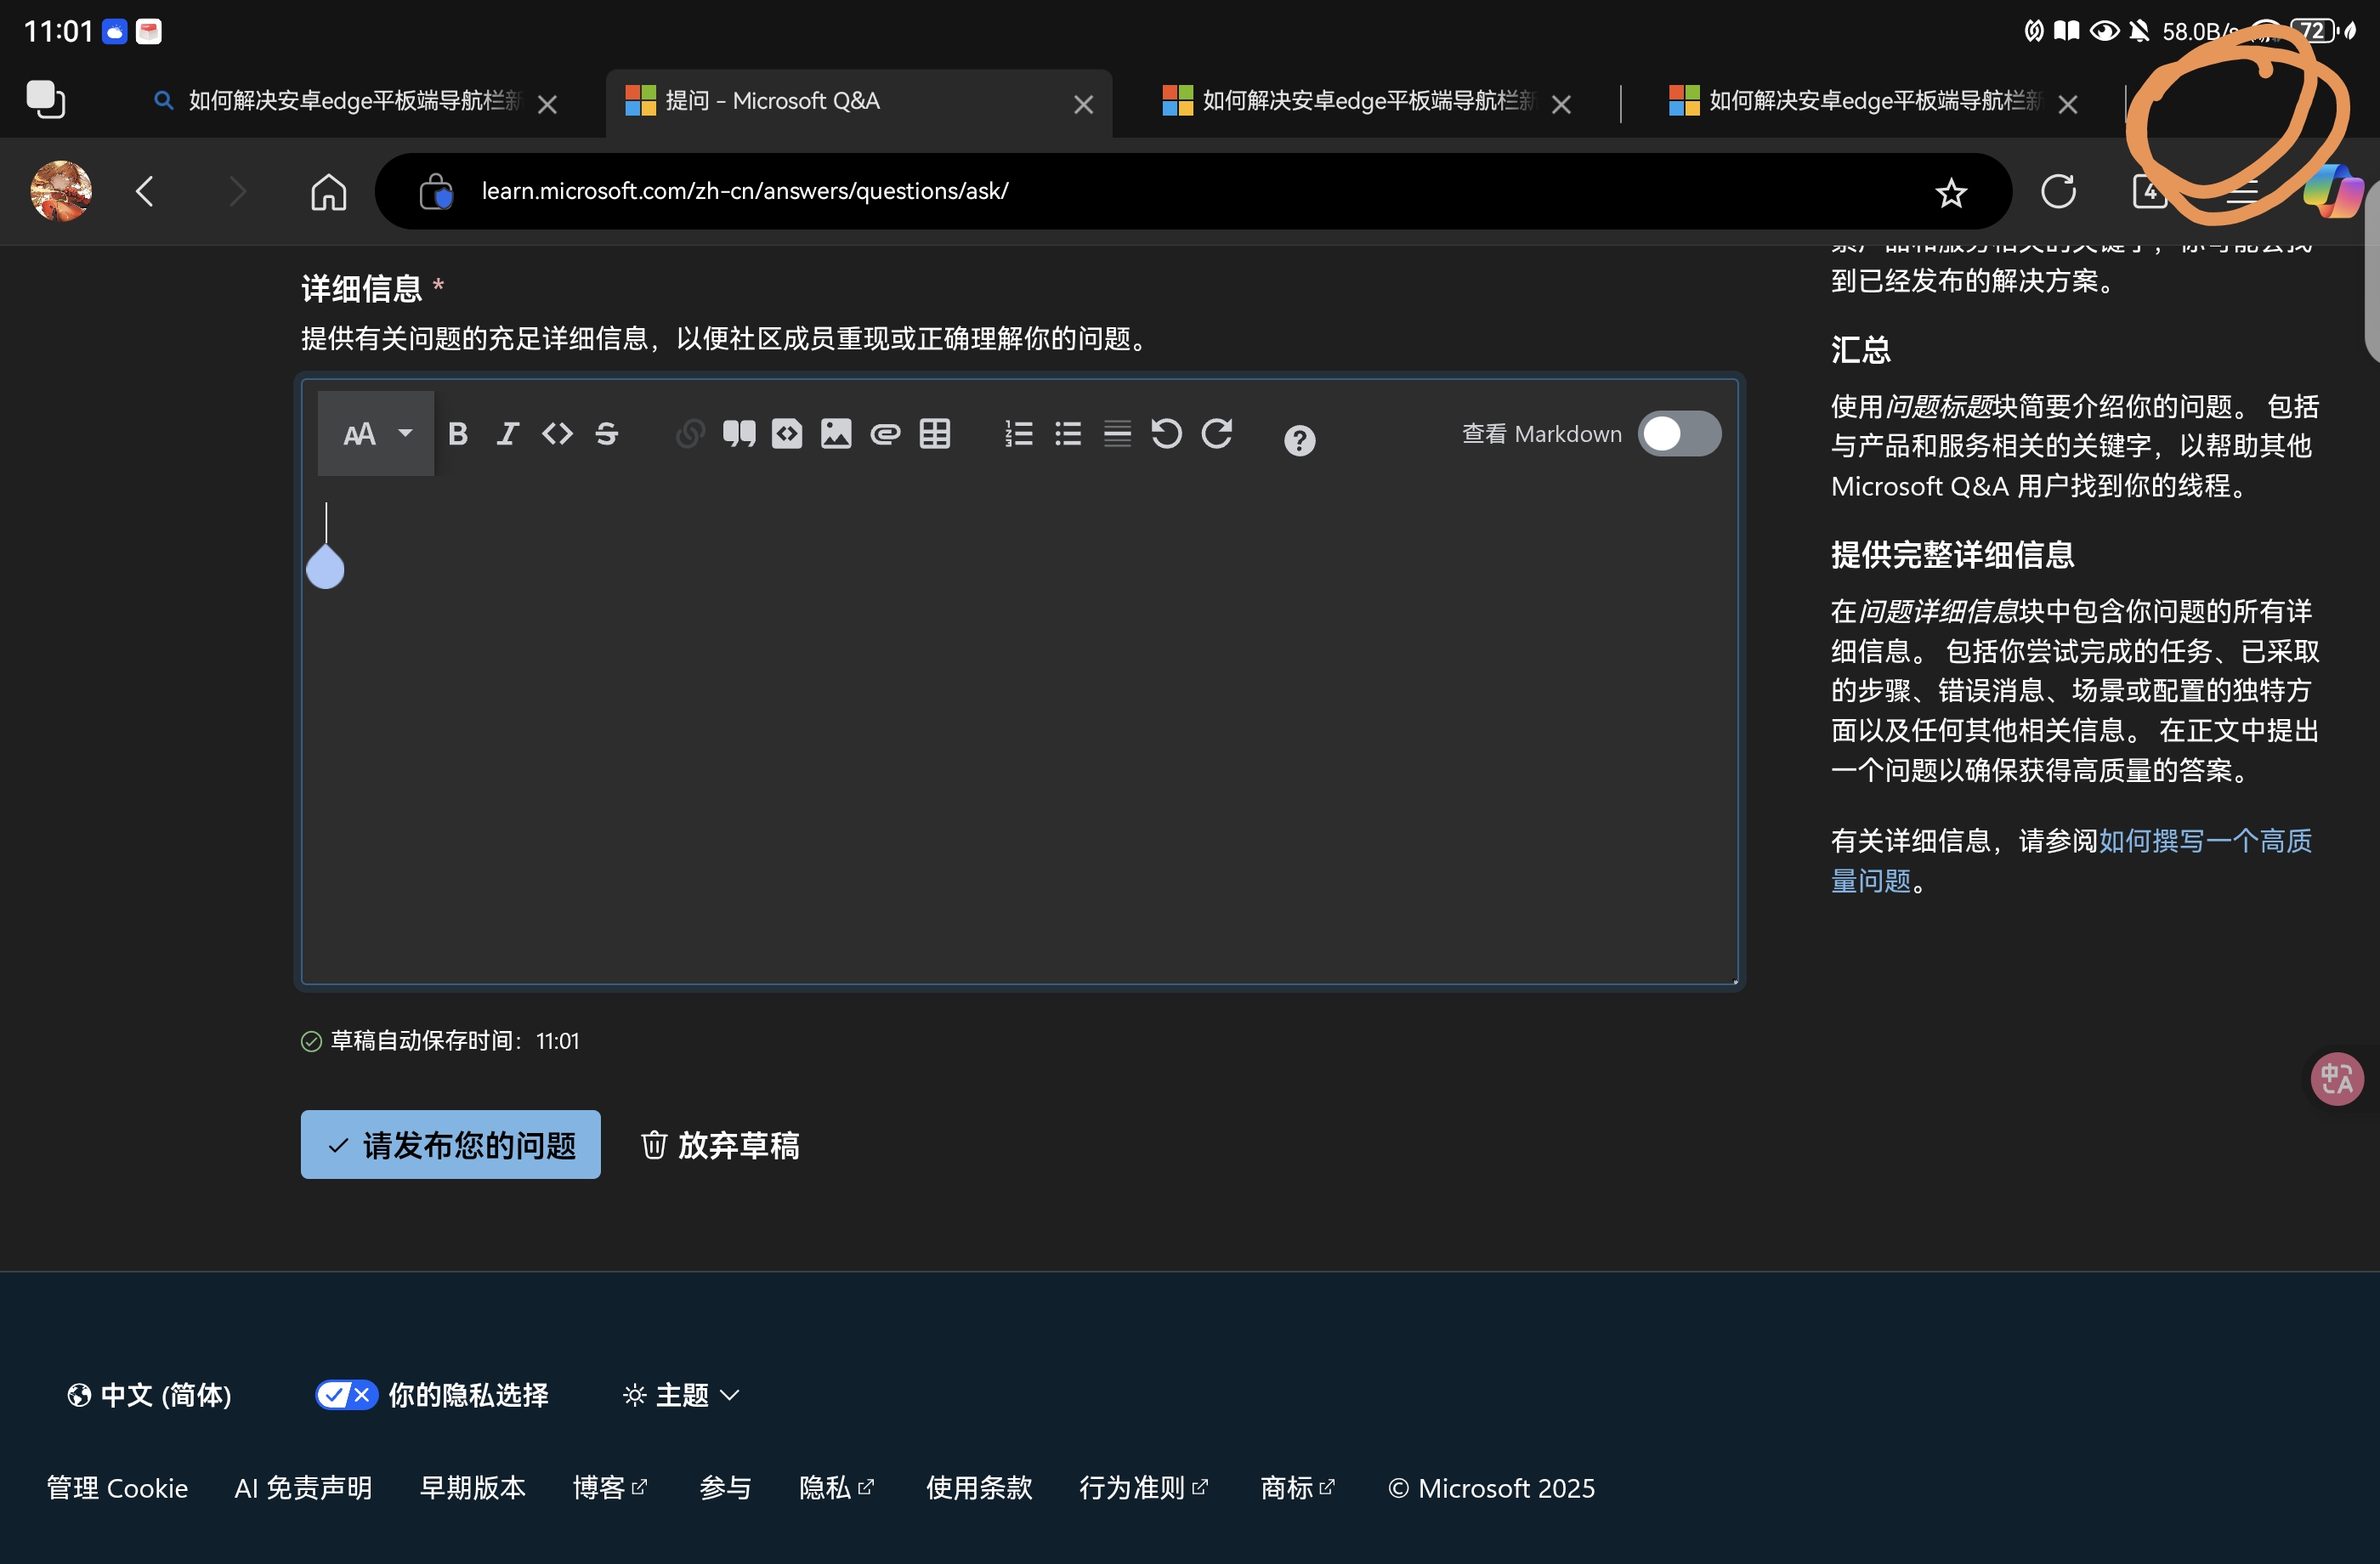Open the browser hamburger menu
This screenshot has width=2380, height=1564.
pyautogui.click(x=2243, y=191)
